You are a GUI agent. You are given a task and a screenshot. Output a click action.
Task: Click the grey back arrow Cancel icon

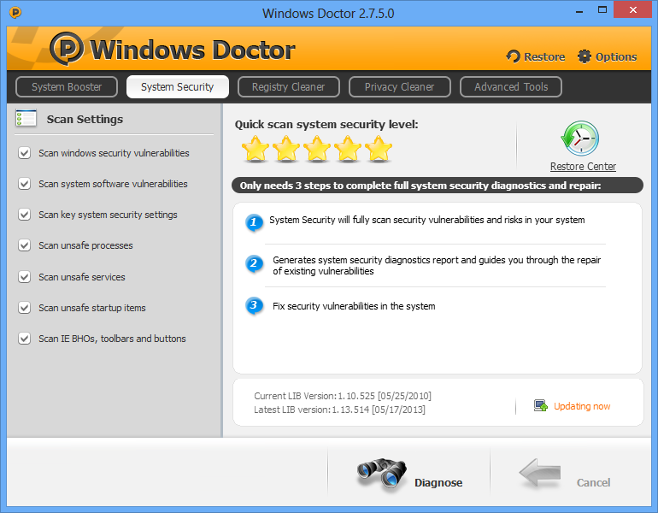coord(540,473)
